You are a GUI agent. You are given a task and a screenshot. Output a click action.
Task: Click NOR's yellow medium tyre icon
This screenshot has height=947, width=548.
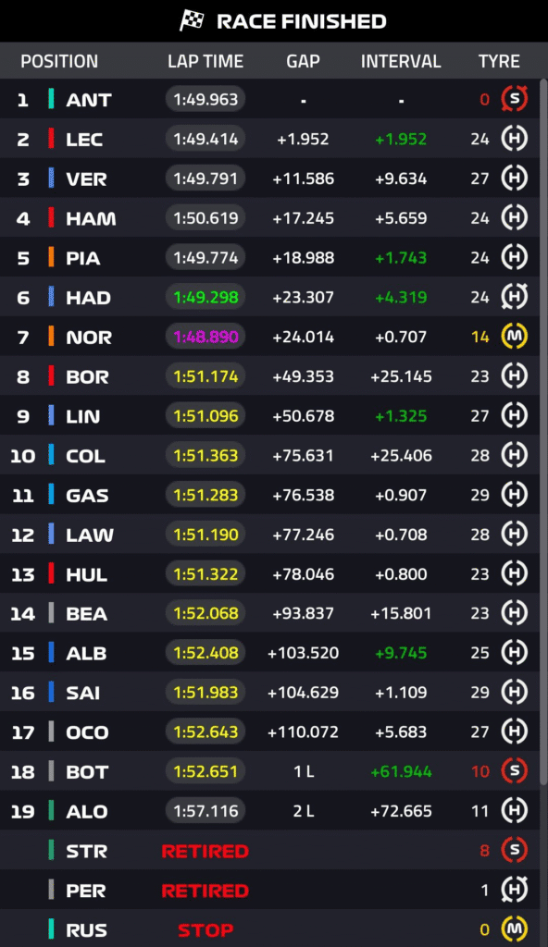(x=514, y=337)
